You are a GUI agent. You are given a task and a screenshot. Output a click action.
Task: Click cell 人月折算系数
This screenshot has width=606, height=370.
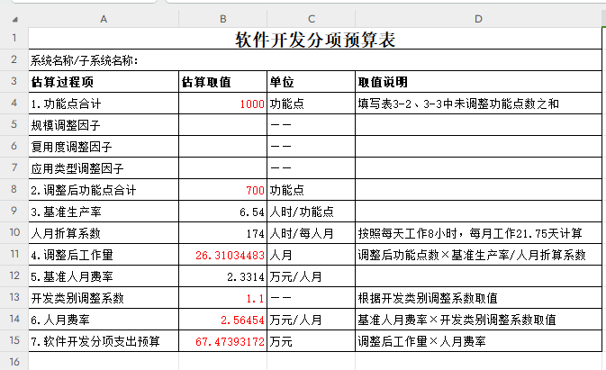point(104,233)
